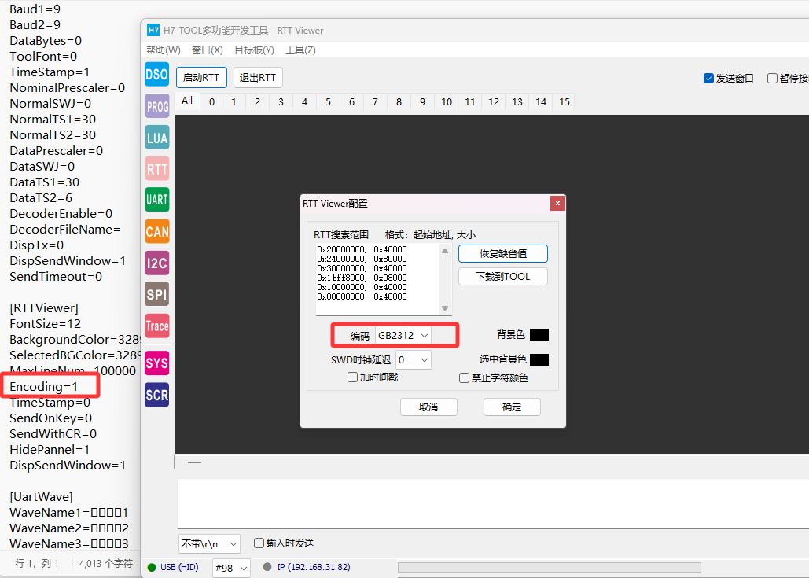Expand the #98 device dropdown

(231, 569)
